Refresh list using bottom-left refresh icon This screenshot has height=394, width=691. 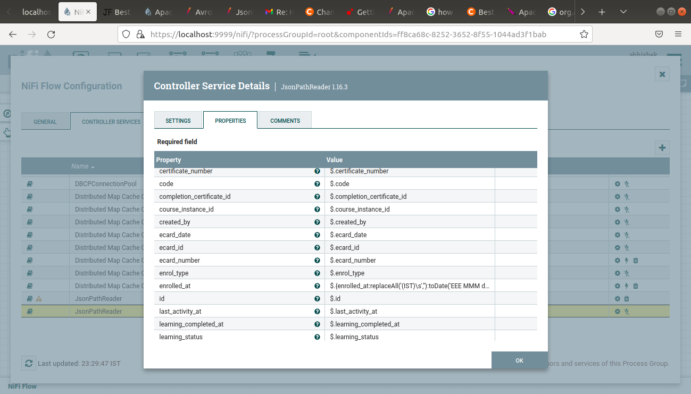click(x=29, y=363)
